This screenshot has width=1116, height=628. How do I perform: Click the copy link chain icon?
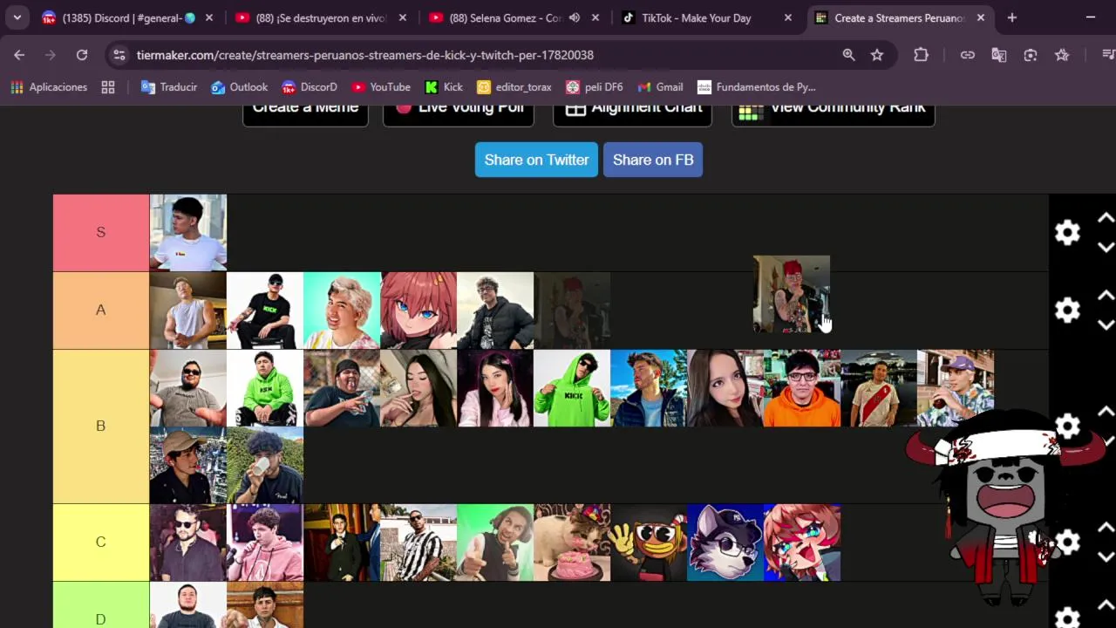[x=968, y=55]
